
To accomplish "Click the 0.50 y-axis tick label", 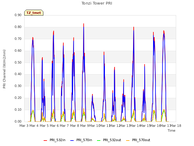I will coord(18,62).
